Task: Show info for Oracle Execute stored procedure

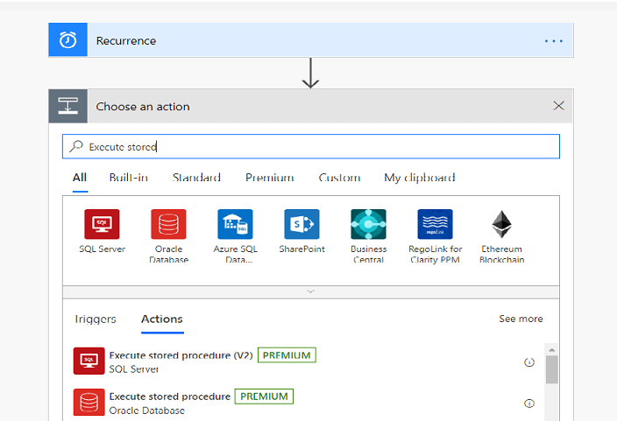Action: tap(529, 403)
